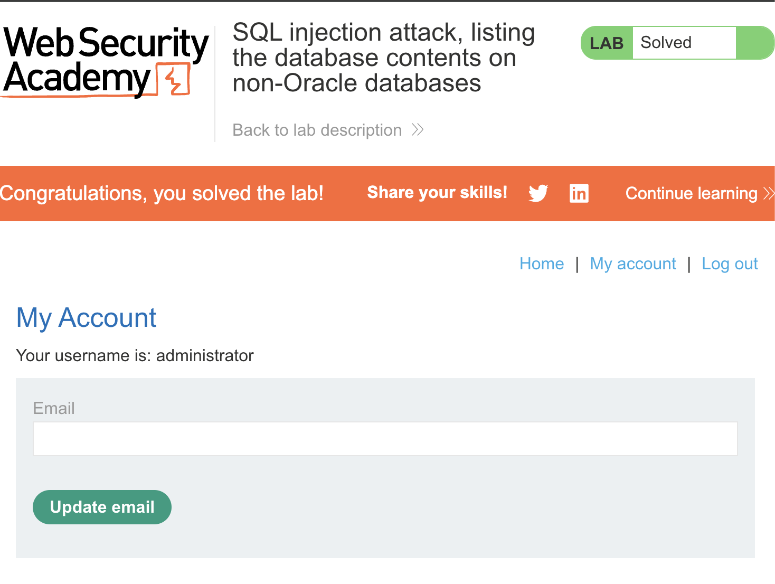This screenshot has width=775, height=584.
Task: Click the Solved status indicator
Action: 677,43
